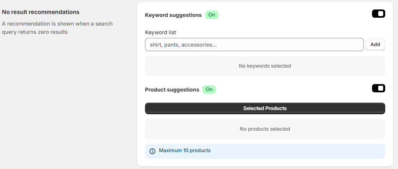Click the 'shirt, pants, accessories...' placeholder text
This screenshot has height=169, width=398.
[183, 45]
